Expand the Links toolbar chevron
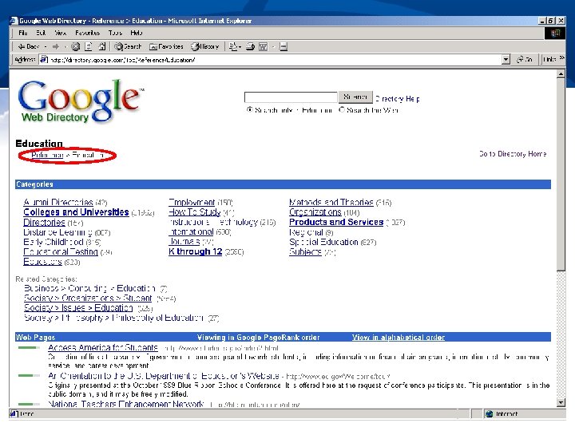 (561, 58)
